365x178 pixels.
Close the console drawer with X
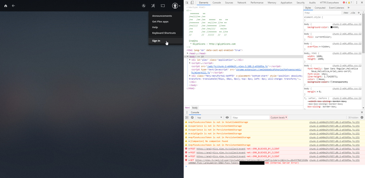(x=362, y=112)
